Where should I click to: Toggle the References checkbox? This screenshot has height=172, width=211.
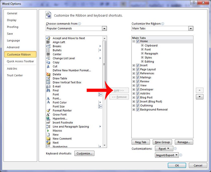tap(138, 73)
